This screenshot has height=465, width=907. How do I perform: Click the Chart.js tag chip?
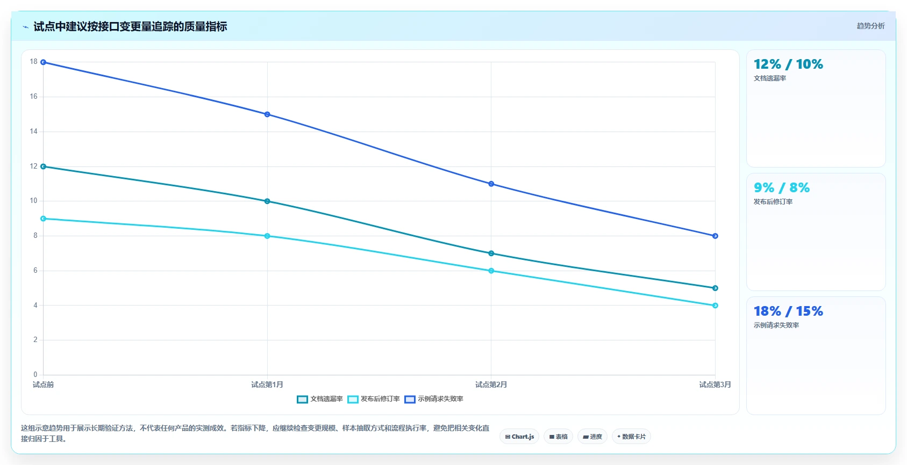[519, 437]
